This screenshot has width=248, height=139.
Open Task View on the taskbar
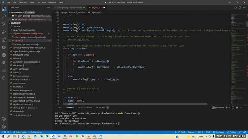(x=14, y=136)
